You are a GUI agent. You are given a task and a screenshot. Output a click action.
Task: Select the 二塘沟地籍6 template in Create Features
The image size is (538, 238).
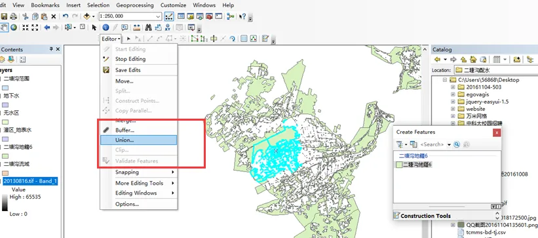click(x=413, y=165)
